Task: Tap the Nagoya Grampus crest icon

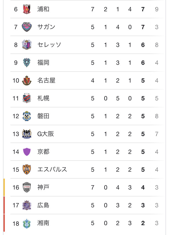Action: coord(27,80)
